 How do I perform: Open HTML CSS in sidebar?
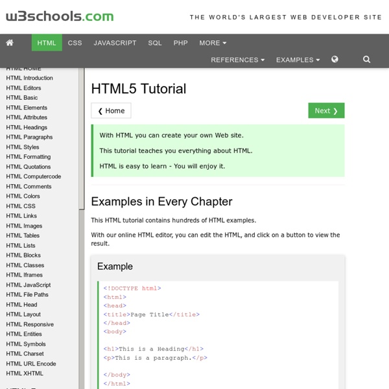tap(21, 206)
